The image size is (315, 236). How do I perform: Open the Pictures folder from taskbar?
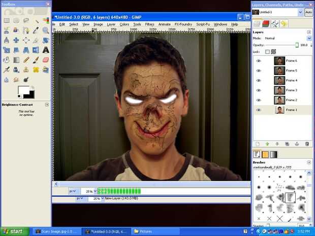155,231
